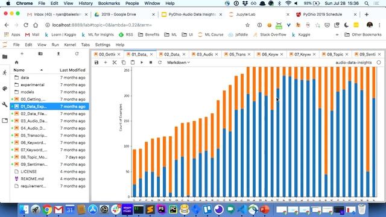Open JupyterLab Settings menu

103,45
